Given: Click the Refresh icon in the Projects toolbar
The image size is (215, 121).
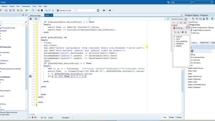Looking at the screenshot, I should point(200,19).
